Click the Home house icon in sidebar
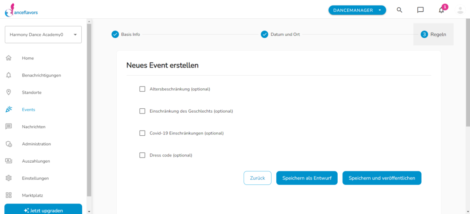 pos(9,58)
